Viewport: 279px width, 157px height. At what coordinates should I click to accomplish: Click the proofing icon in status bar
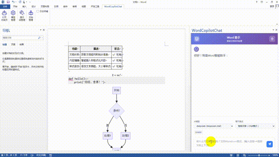[32, 155]
